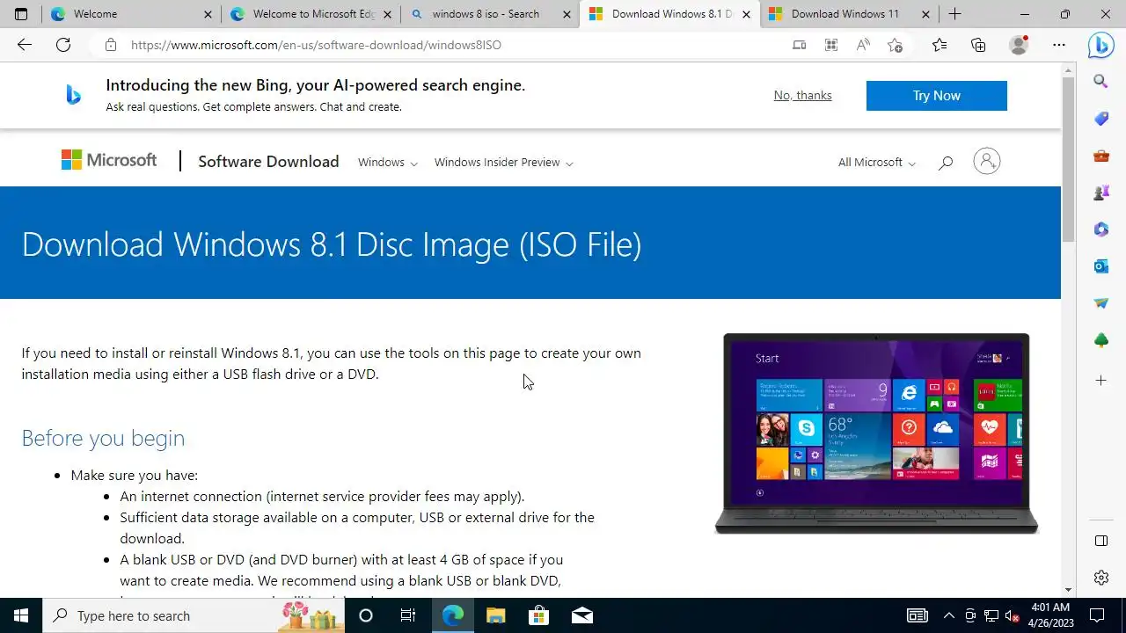Image resolution: width=1126 pixels, height=633 pixels.
Task: Open network tray icon
Action: pos(991,615)
